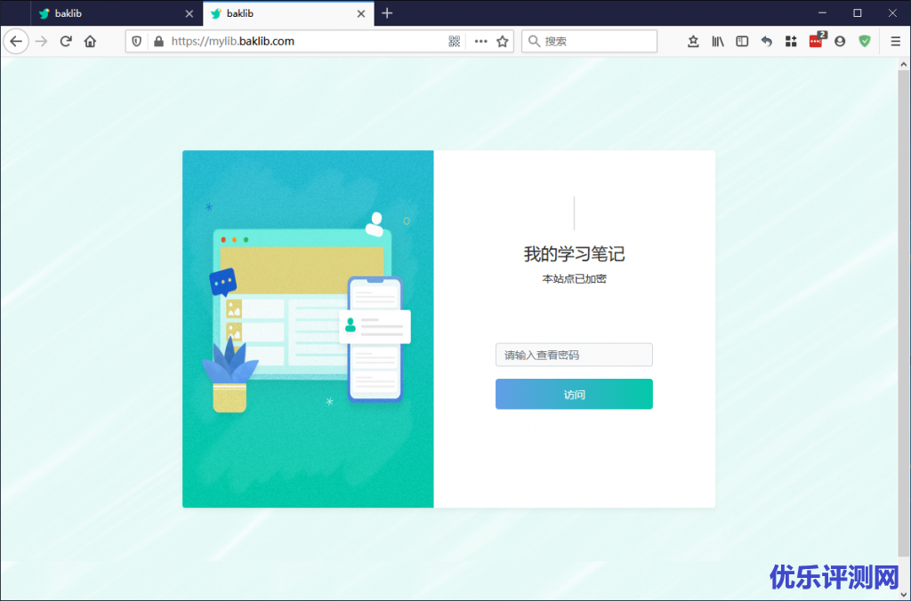
Task: Reload the current page
Action: [66, 41]
